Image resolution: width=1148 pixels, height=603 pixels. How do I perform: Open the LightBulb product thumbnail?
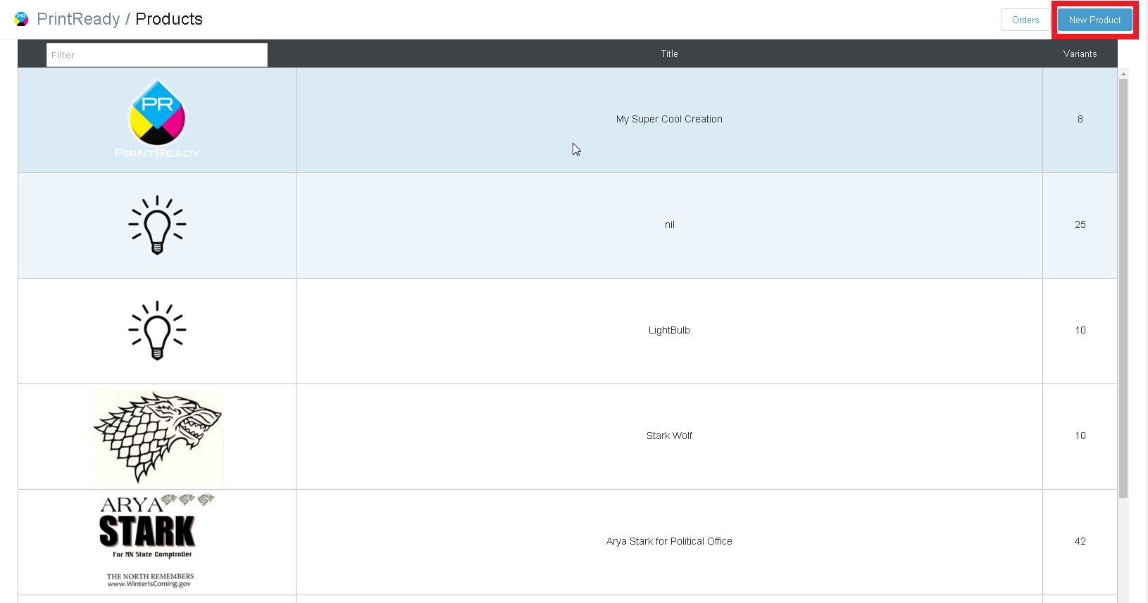pos(157,330)
